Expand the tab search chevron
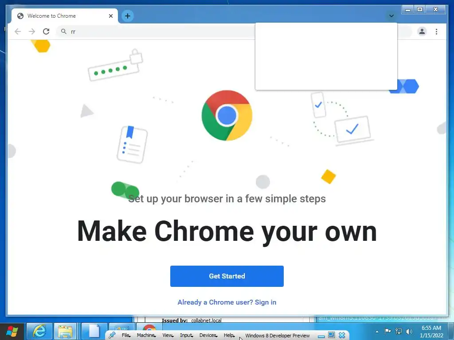Image resolution: width=454 pixels, height=340 pixels. tap(391, 16)
